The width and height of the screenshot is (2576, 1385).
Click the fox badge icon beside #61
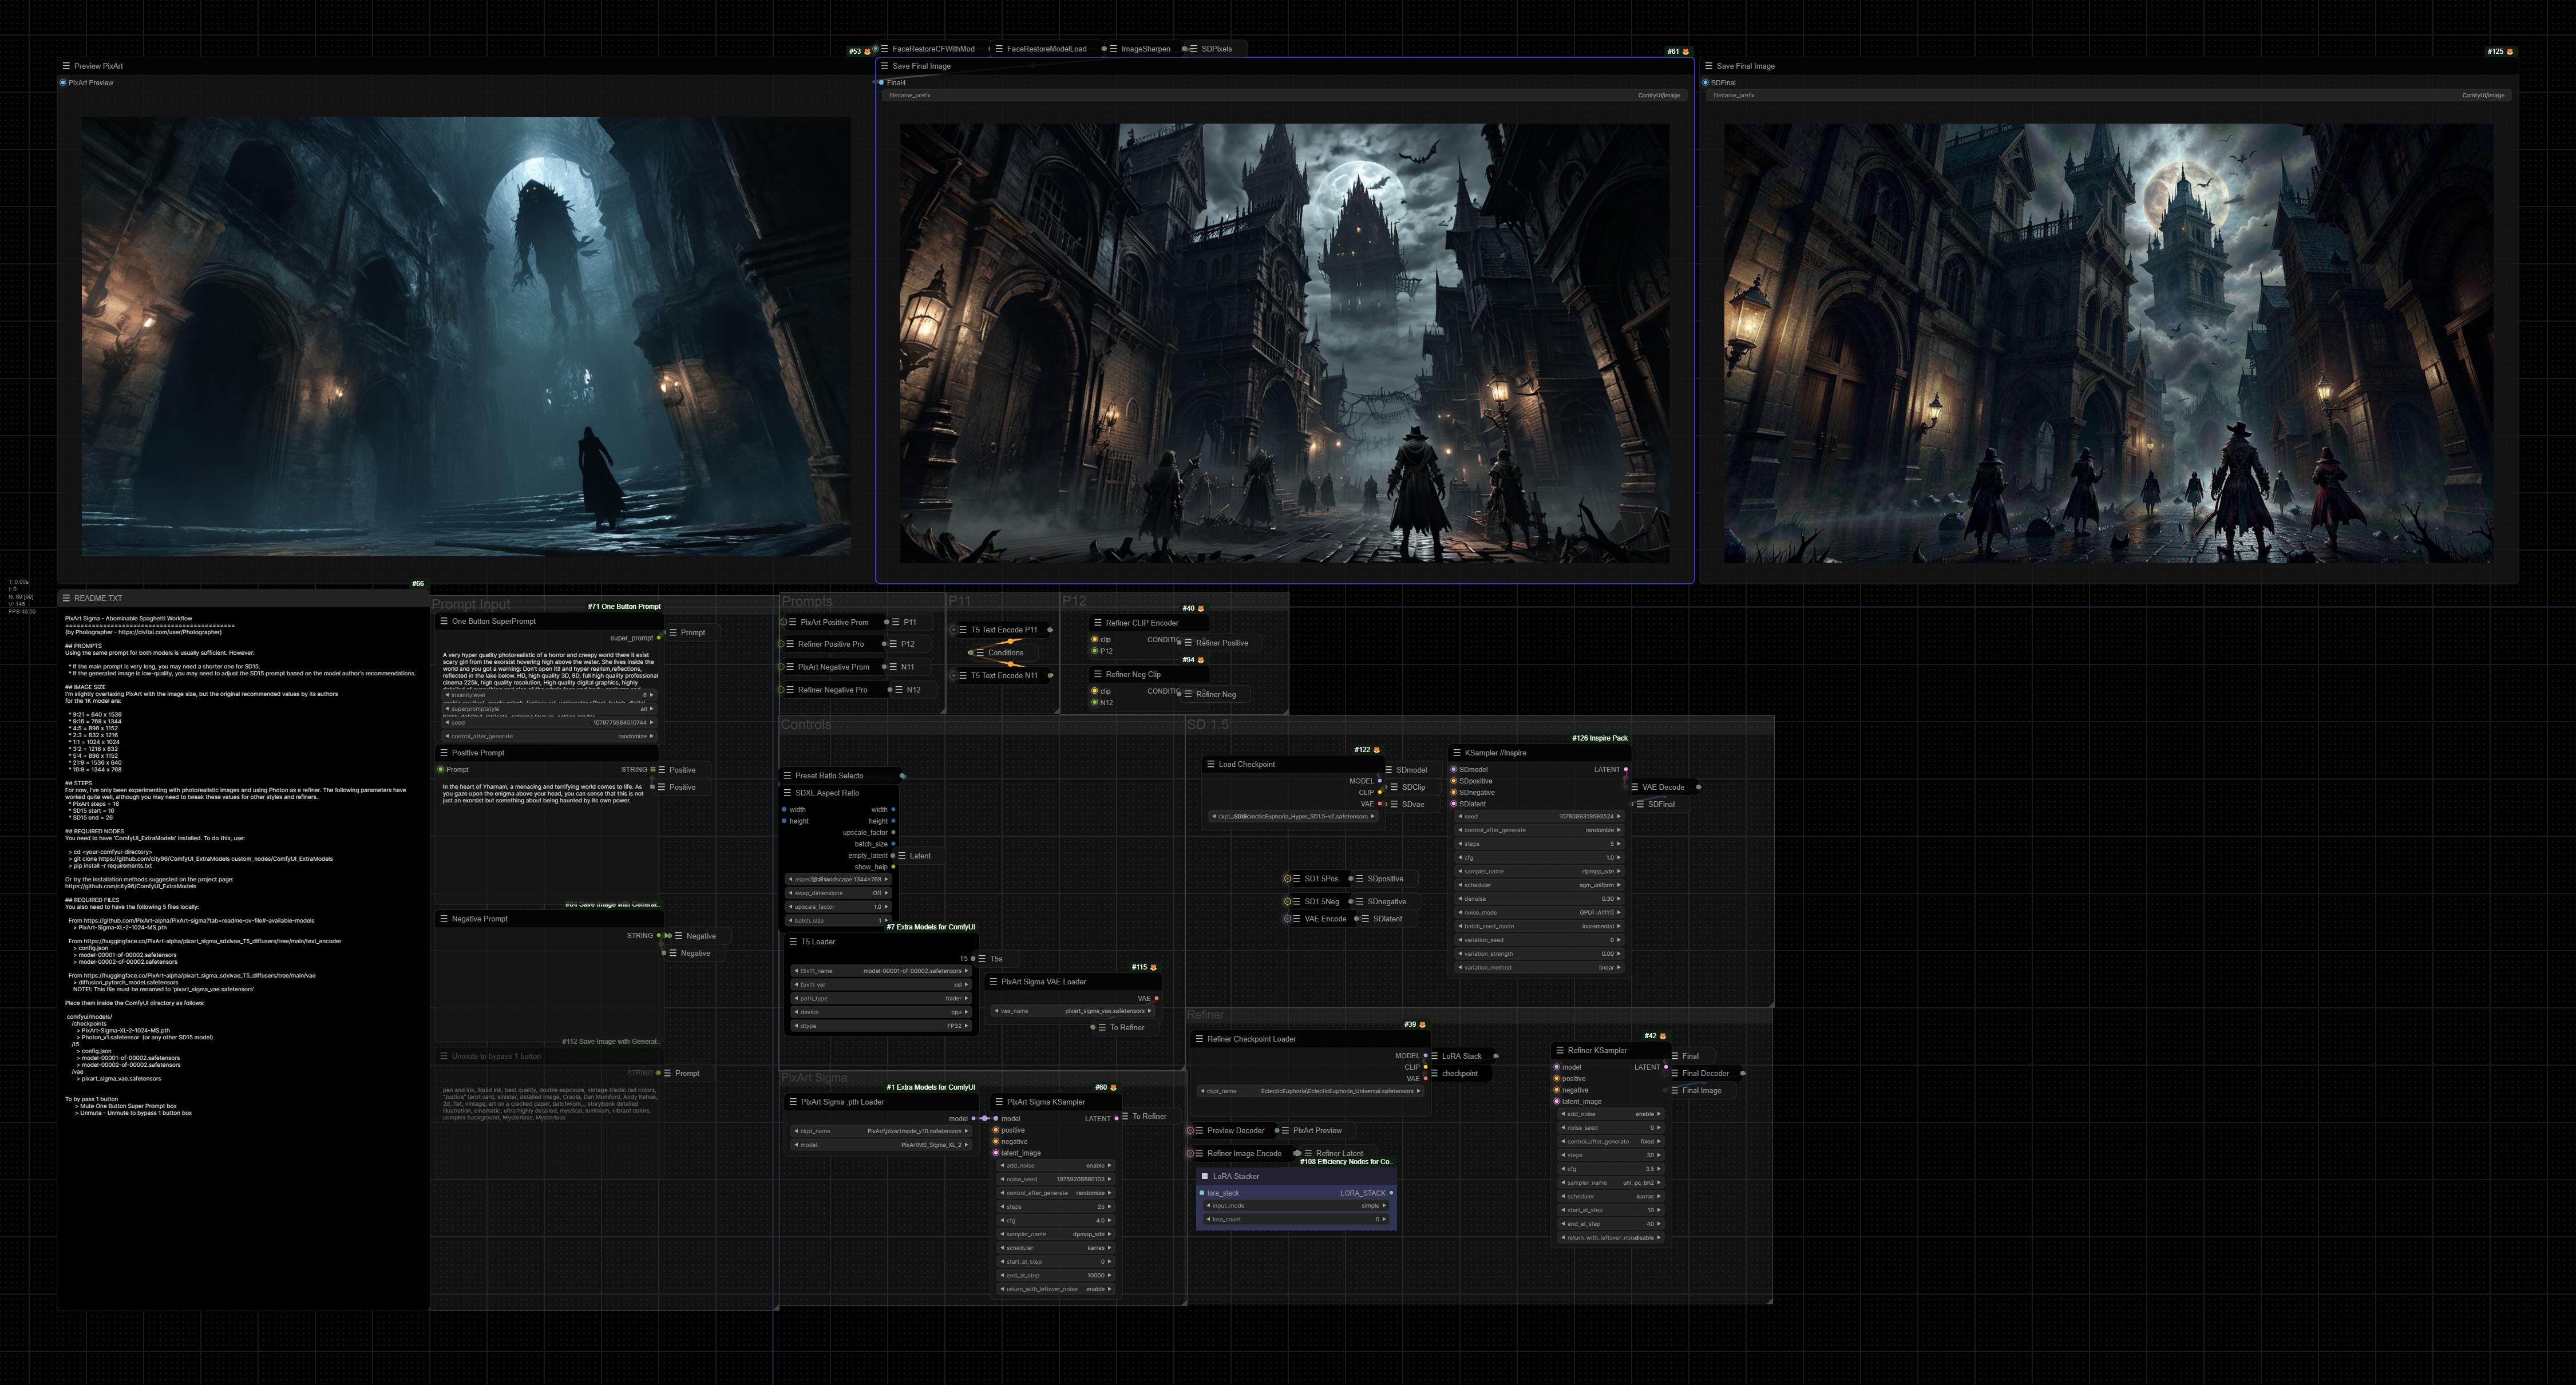[1686, 52]
